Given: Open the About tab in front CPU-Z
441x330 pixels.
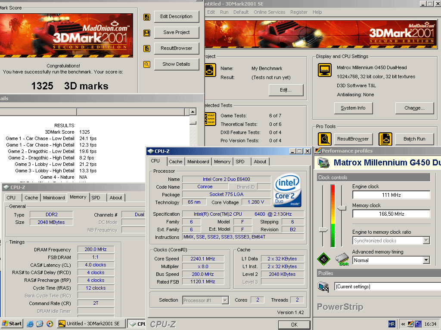Looking at the screenshot, I should tap(260, 162).
